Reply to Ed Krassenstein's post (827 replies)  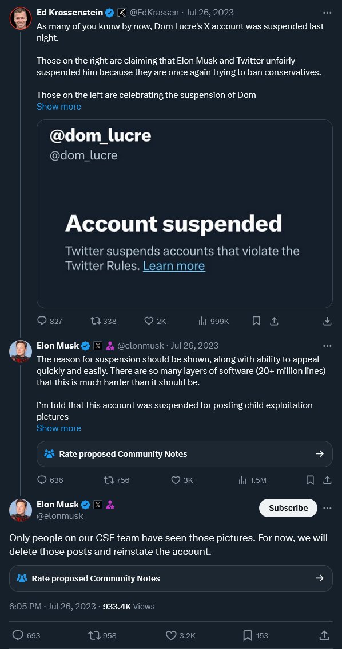pyautogui.click(x=50, y=321)
